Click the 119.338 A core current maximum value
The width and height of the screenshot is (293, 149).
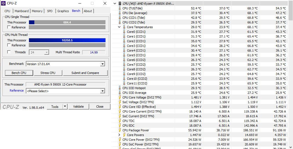[251, 111]
